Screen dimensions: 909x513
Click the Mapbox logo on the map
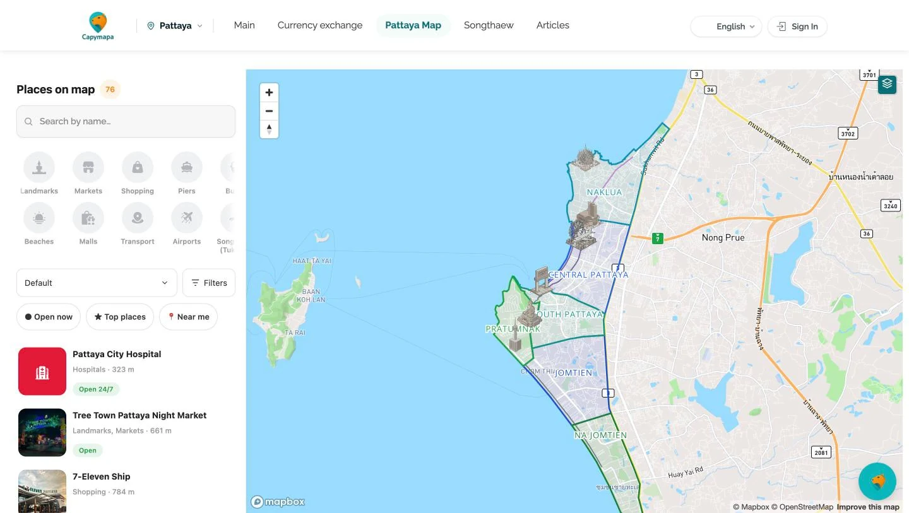click(x=278, y=502)
